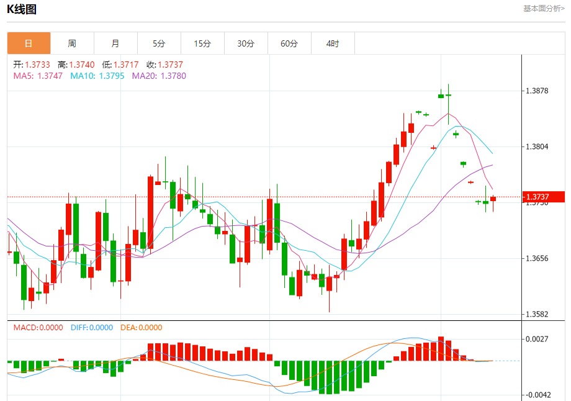Click the 1.3878 price axis label

tap(537, 91)
